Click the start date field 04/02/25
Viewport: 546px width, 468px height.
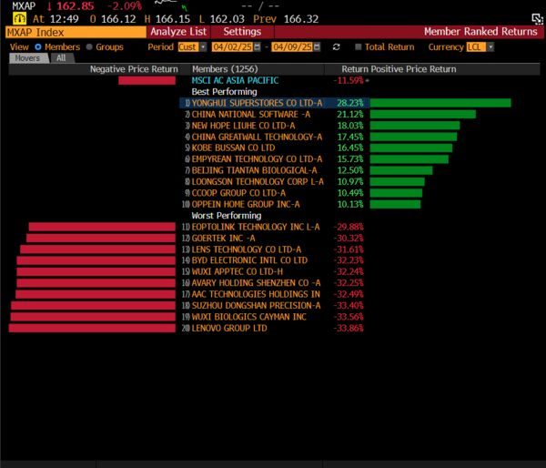[x=233, y=46]
